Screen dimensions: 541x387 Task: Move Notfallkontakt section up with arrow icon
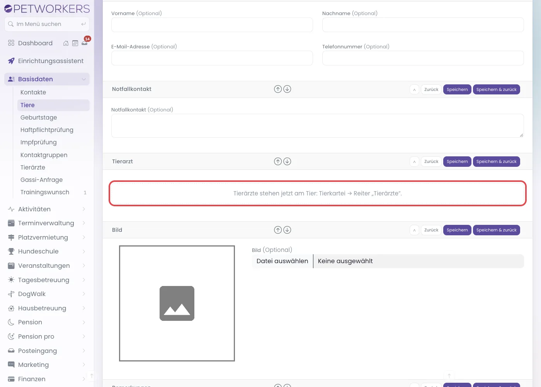coord(278,89)
